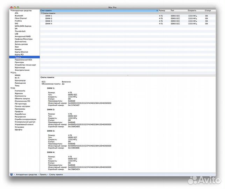Open Панели настроек in the sidebar

[x=22, y=106]
